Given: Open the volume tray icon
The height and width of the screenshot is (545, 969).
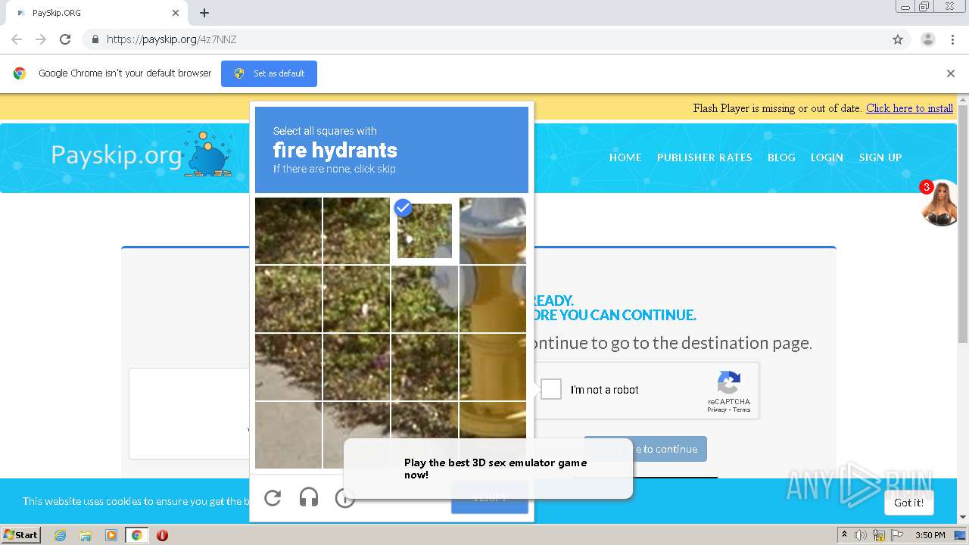Looking at the screenshot, I should pos(861,535).
